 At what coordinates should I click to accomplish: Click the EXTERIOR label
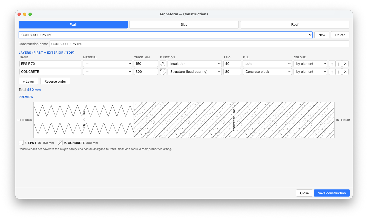pos(25,120)
